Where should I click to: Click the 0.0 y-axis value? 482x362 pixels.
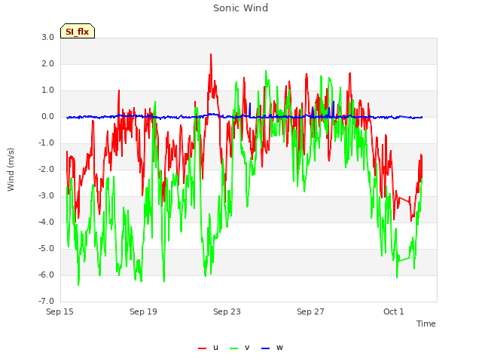click(48, 117)
